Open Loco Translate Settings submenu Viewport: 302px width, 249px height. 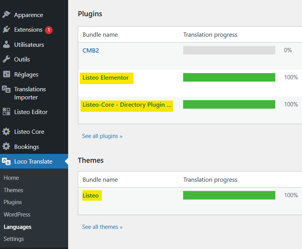[x=14, y=239]
